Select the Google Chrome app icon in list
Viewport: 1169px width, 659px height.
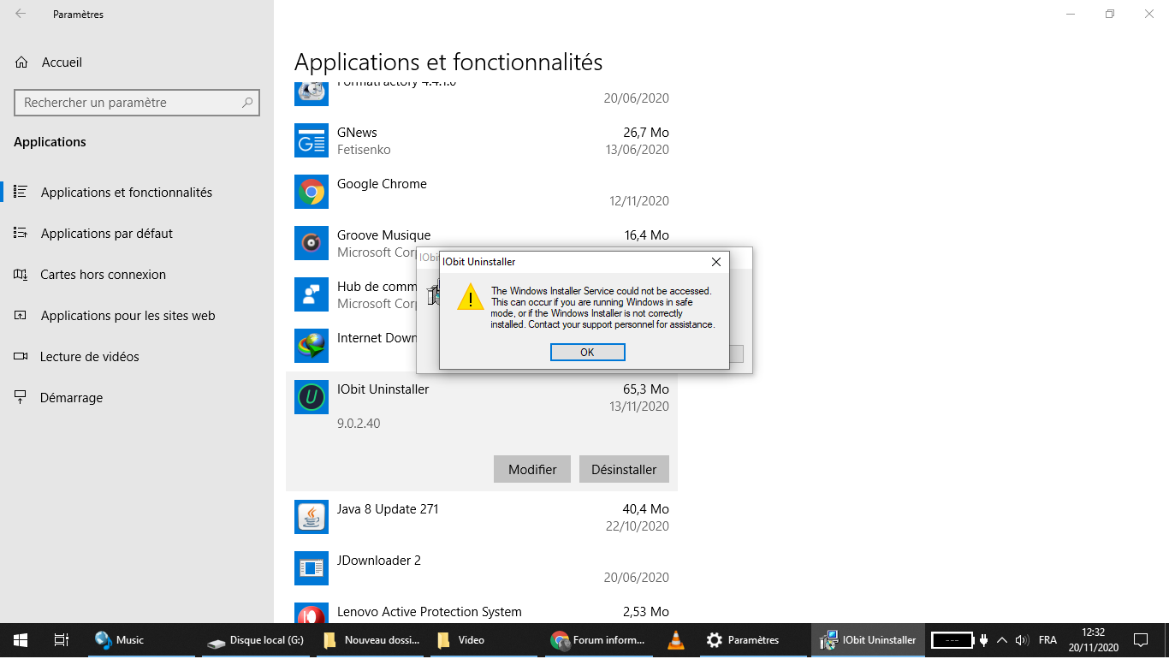(312, 193)
